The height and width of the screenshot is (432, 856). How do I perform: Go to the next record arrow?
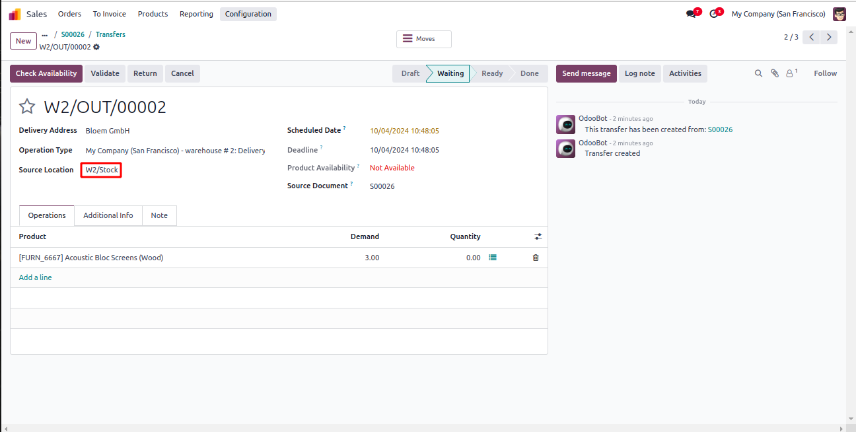pyautogui.click(x=829, y=38)
